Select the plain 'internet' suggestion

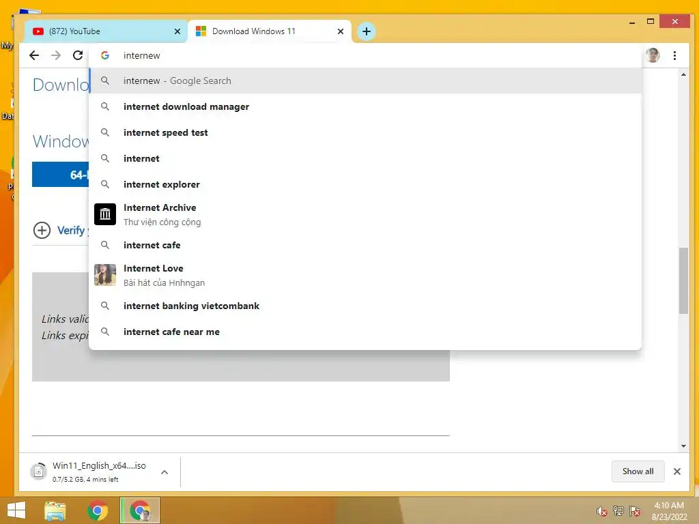tap(366, 158)
